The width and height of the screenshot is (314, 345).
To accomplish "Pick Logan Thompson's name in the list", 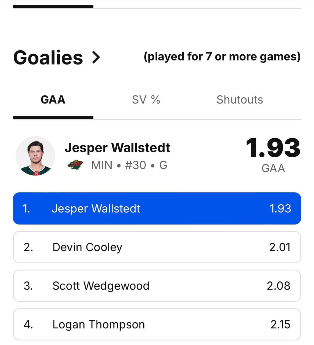I will point(99,325).
